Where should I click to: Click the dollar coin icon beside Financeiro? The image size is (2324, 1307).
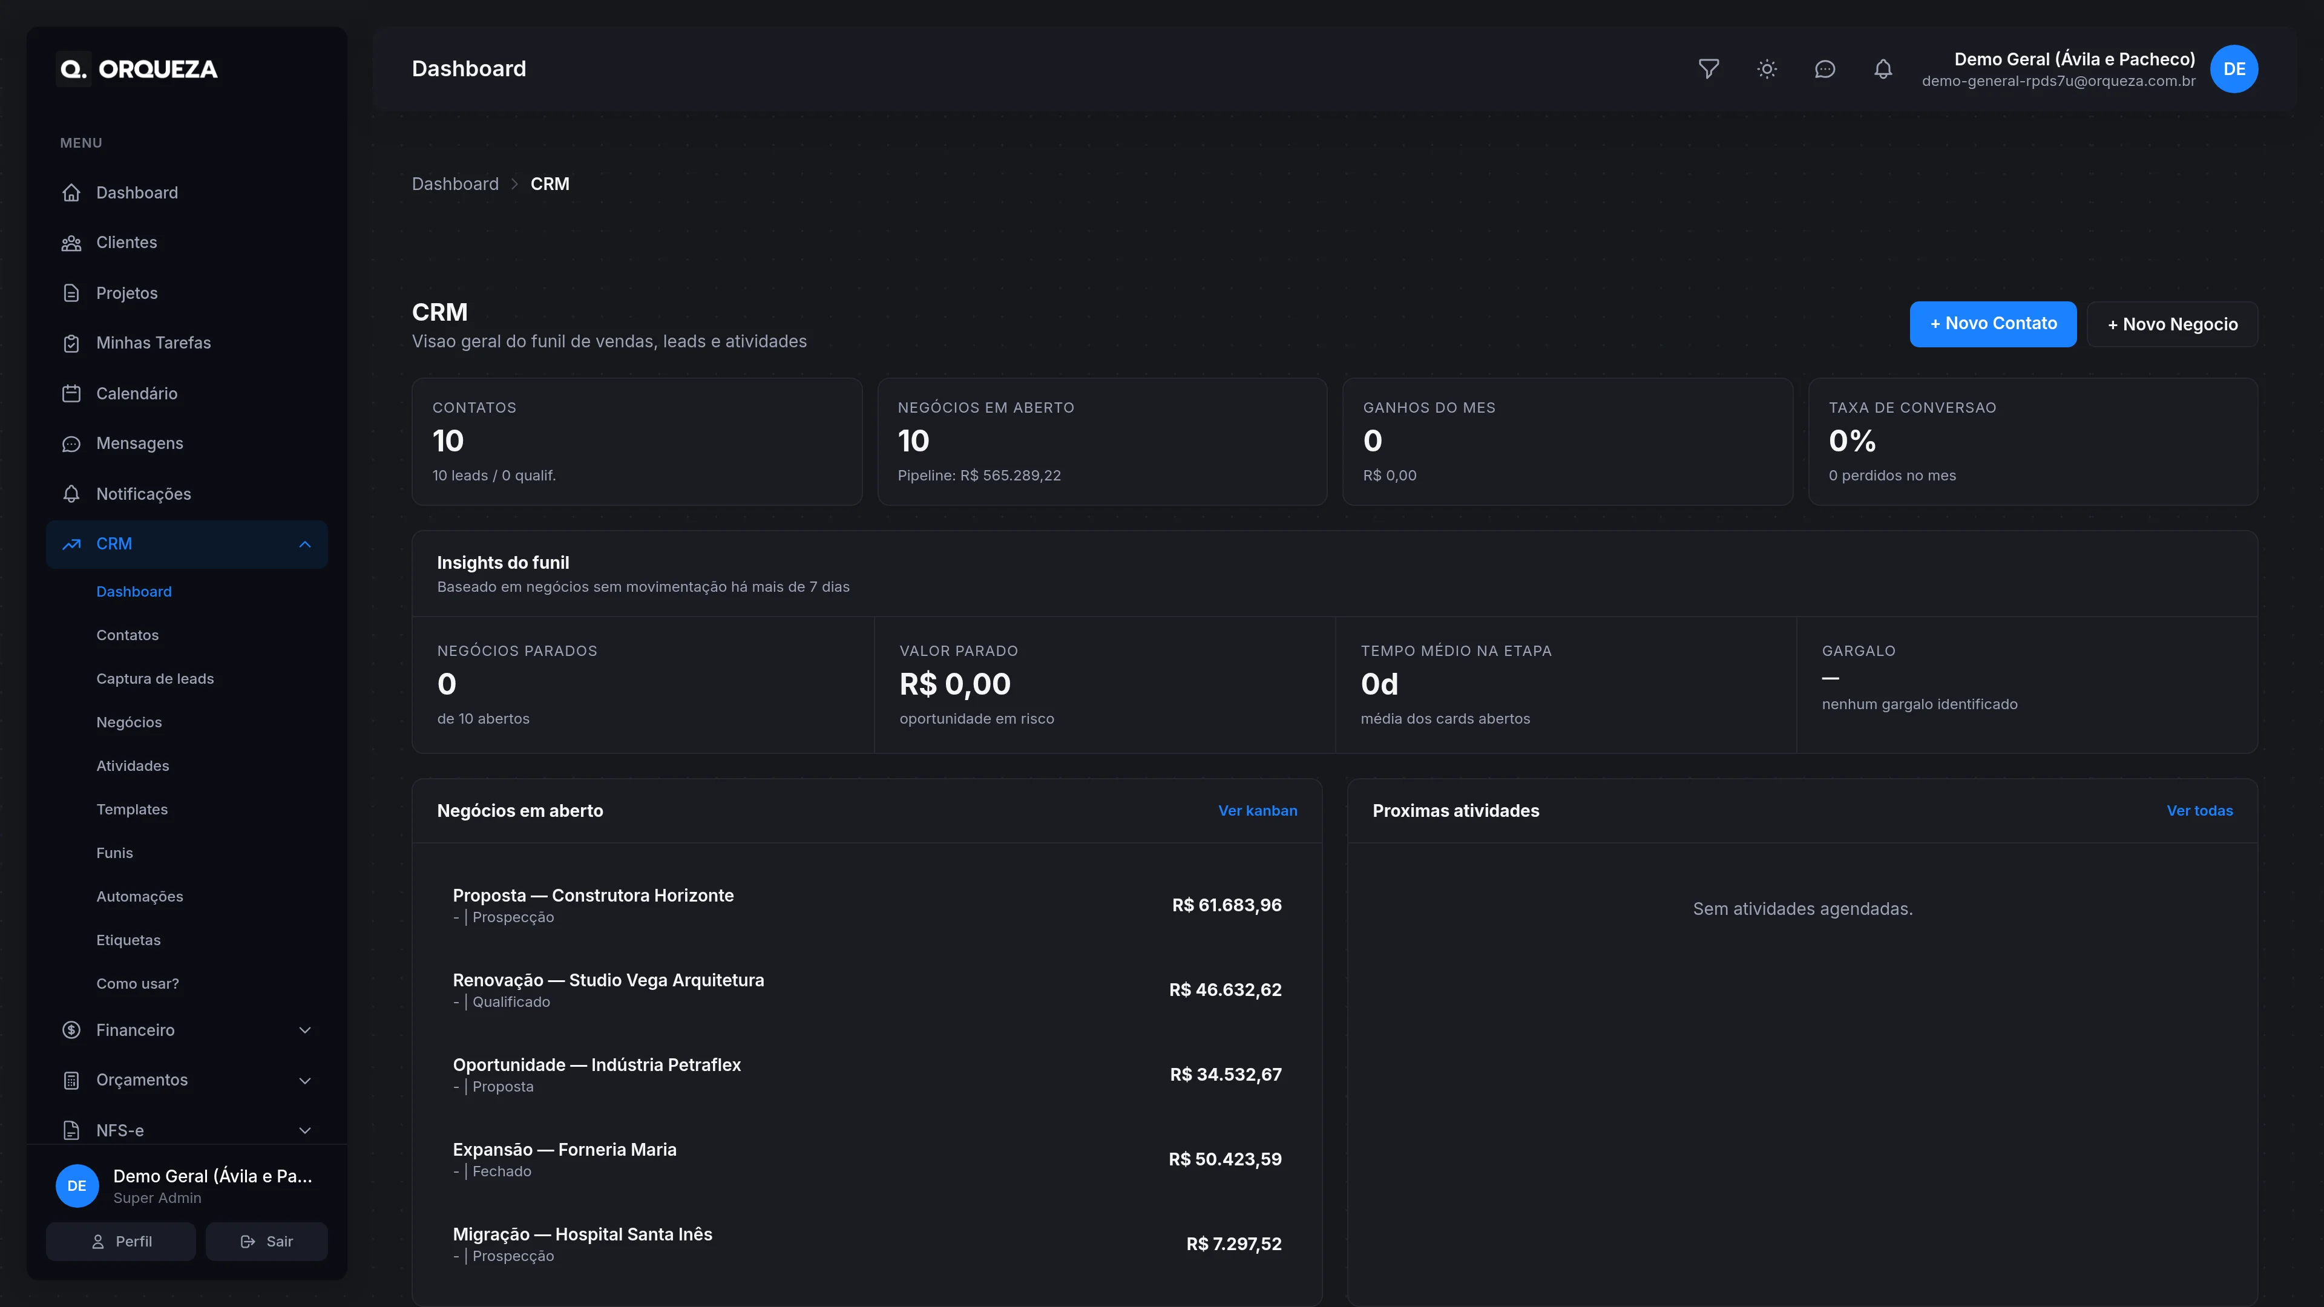click(71, 1030)
